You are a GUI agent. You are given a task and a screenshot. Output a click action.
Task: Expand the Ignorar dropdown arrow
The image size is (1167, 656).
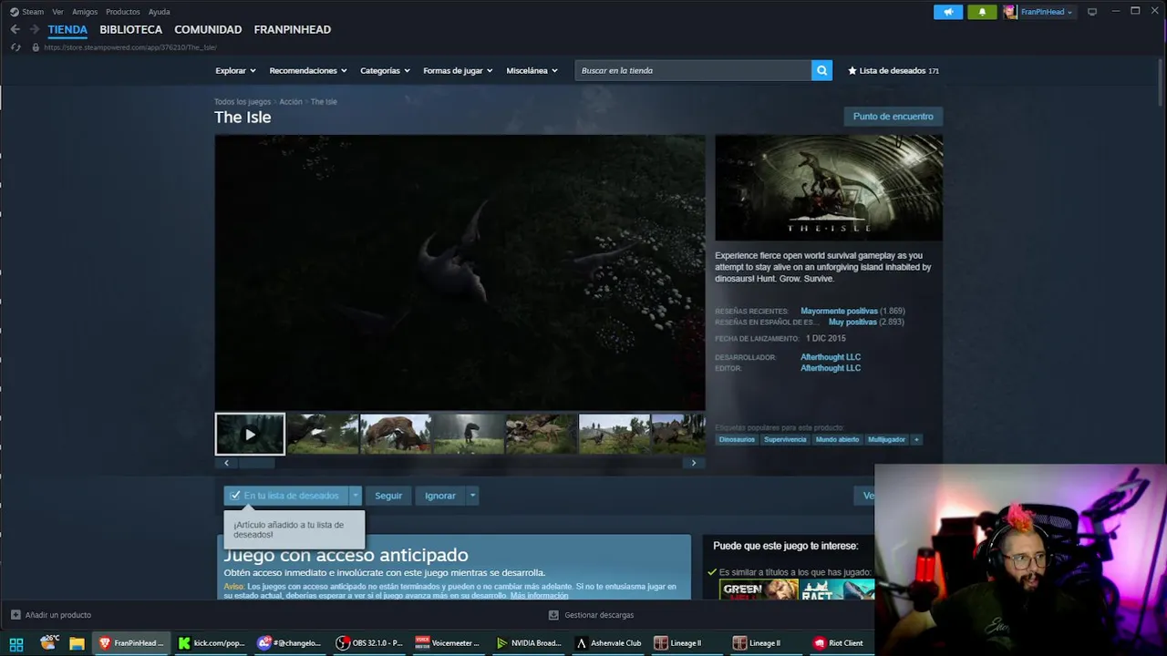(471, 496)
